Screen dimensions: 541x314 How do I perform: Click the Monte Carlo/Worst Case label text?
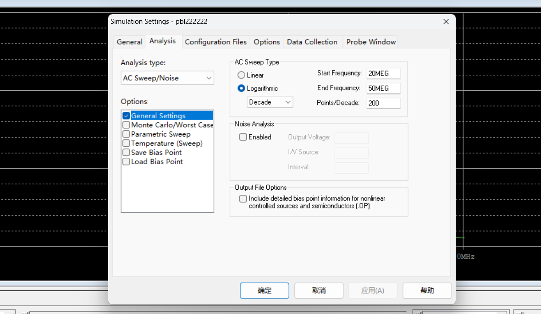(x=172, y=125)
